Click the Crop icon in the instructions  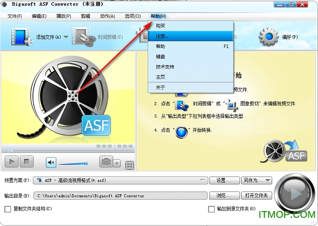click(232, 105)
